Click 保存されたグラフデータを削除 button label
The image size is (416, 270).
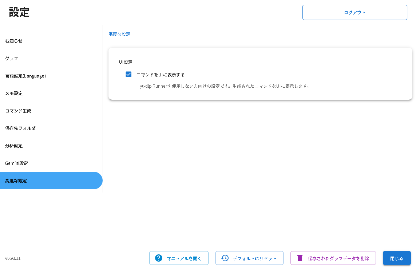(x=338, y=258)
